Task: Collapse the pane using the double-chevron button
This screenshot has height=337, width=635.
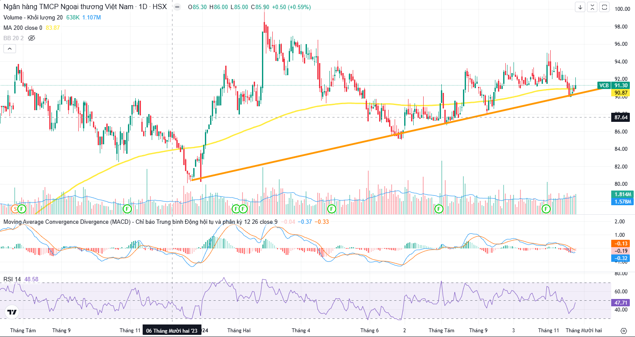Action: 592,7
